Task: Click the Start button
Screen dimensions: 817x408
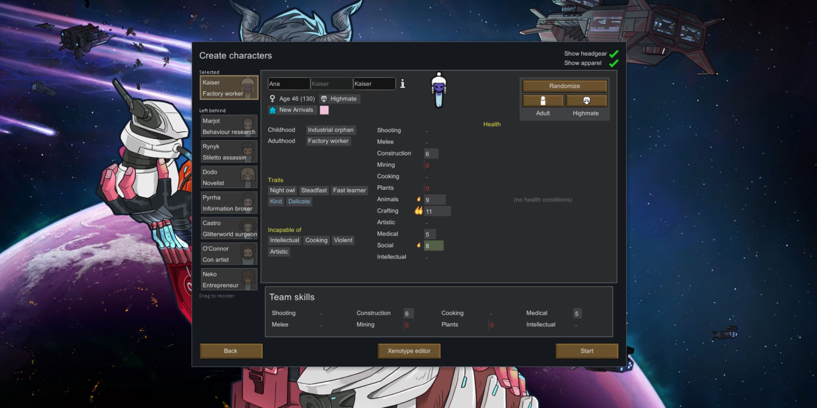Action: (x=587, y=351)
